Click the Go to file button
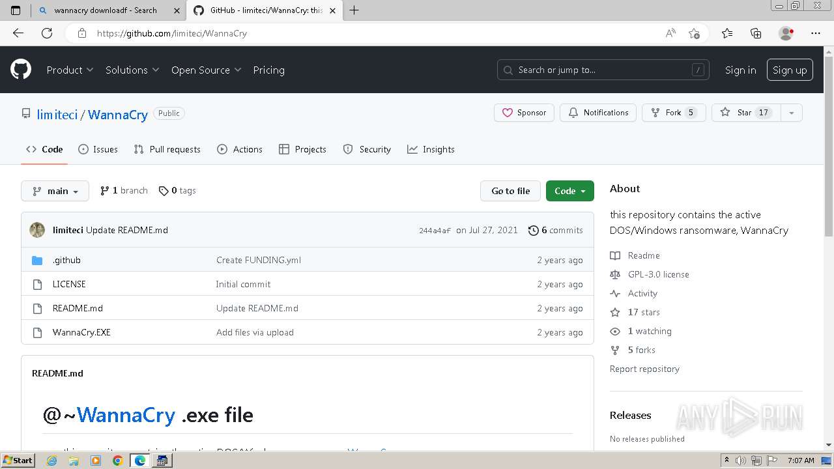834x469 pixels. click(x=511, y=191)
